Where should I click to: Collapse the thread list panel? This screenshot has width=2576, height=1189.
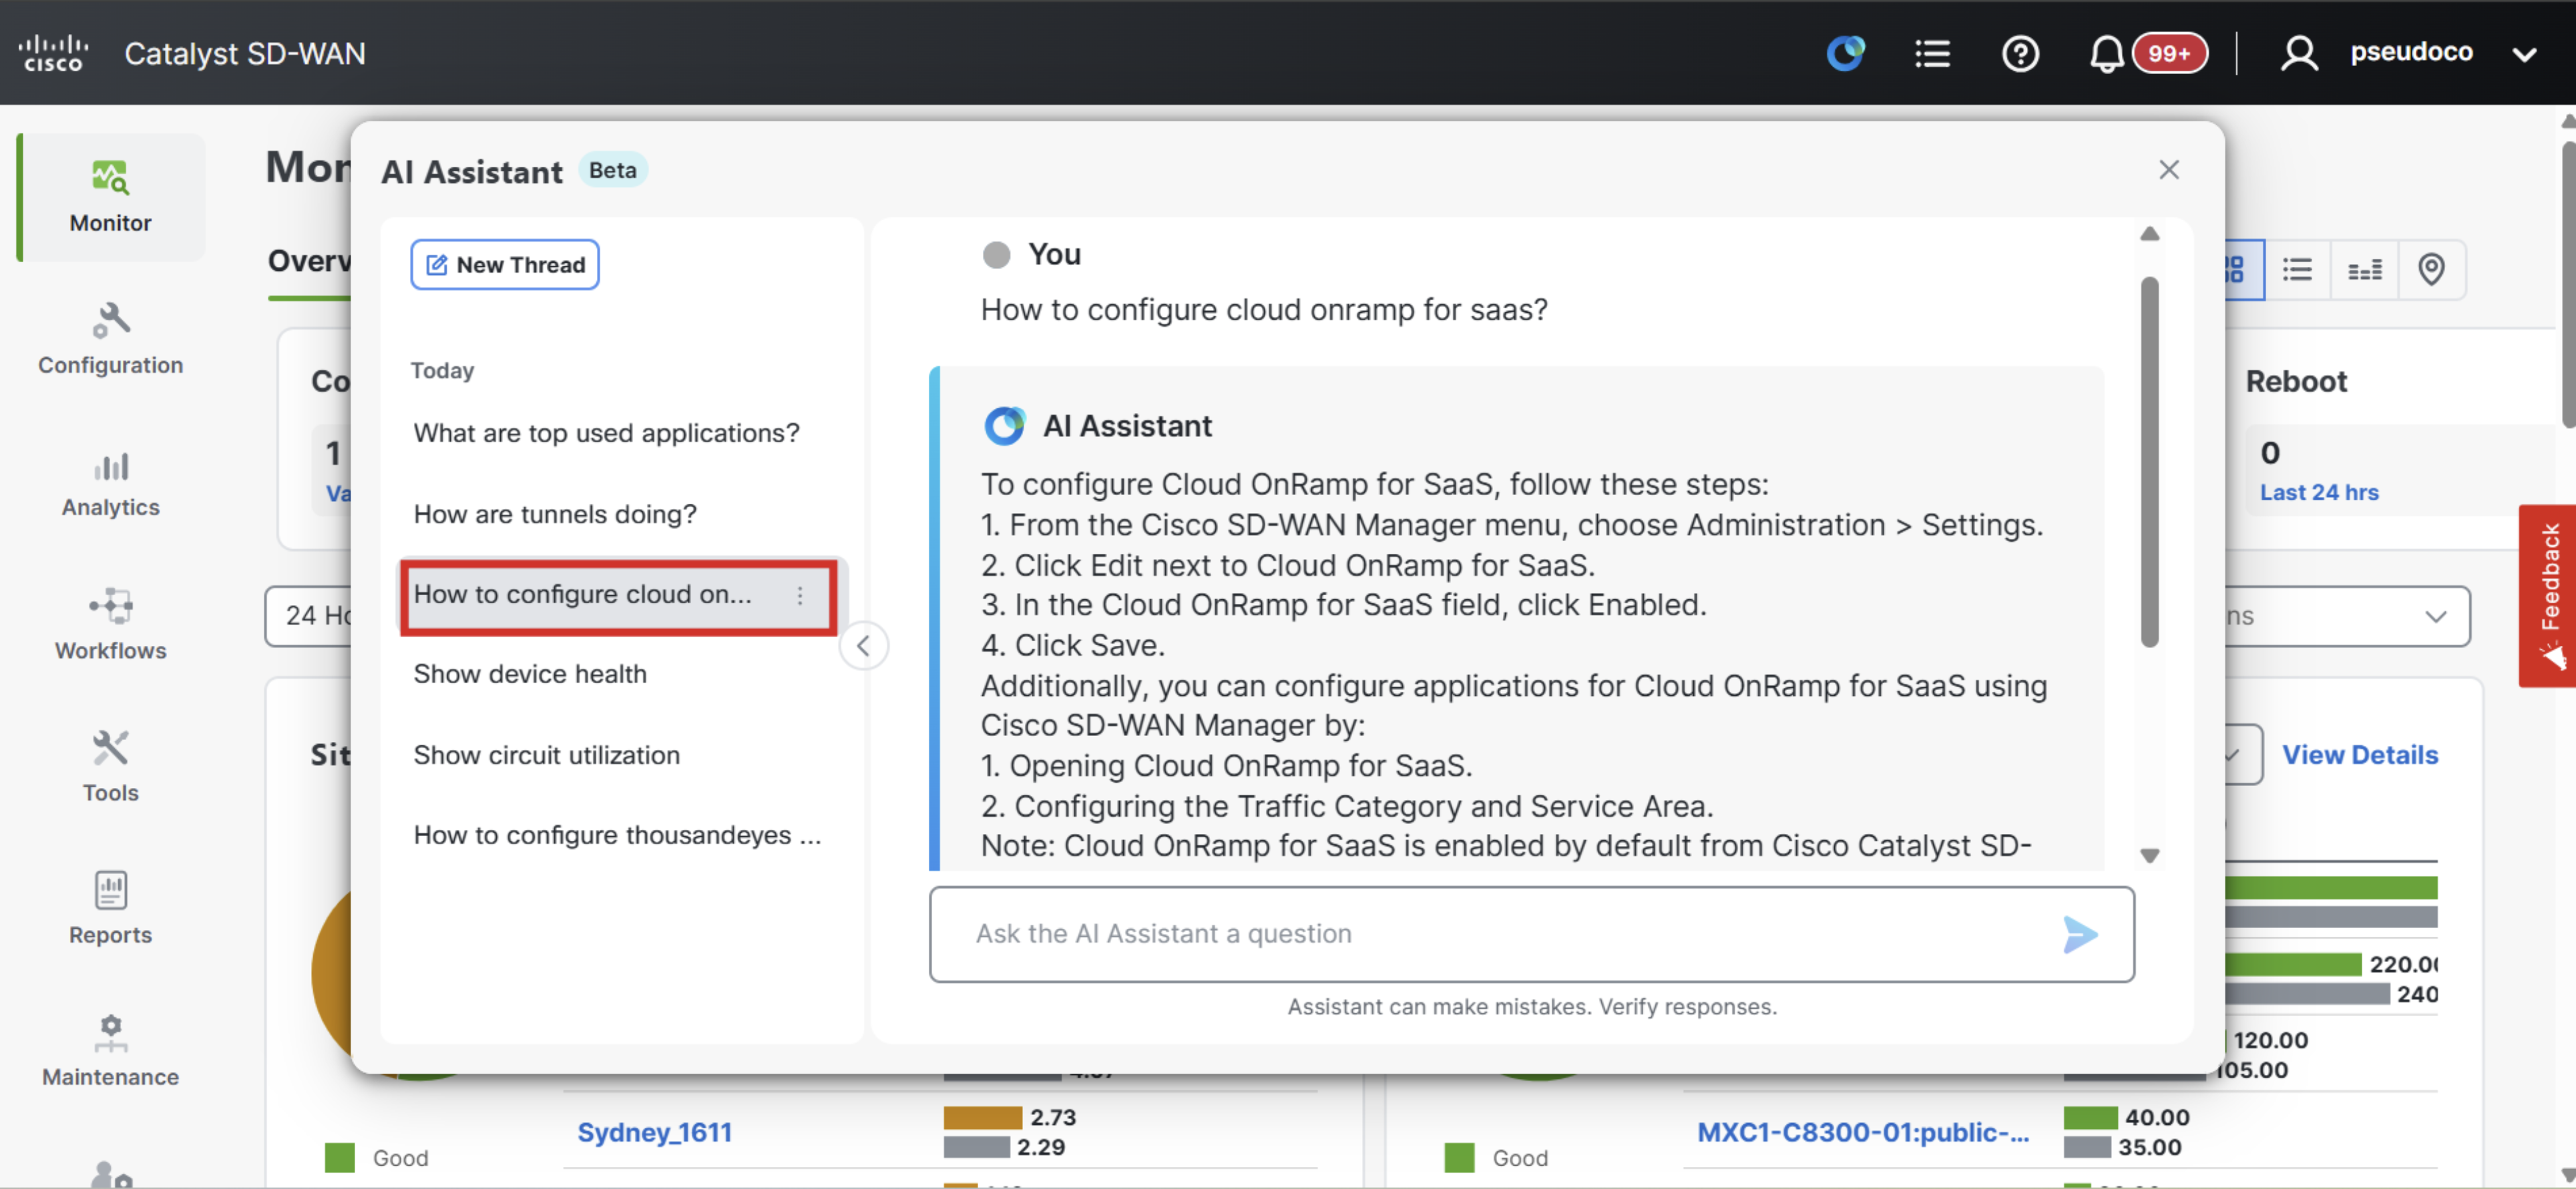coord(863,645)
